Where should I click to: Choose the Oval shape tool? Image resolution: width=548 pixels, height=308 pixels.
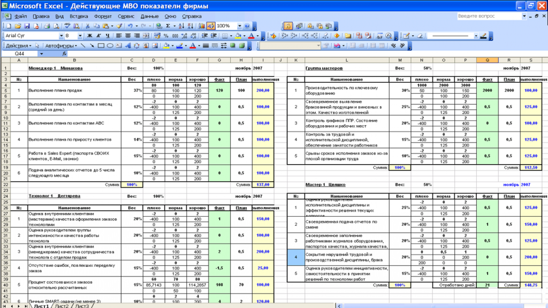pyautogui.click(x=110, y=46)
